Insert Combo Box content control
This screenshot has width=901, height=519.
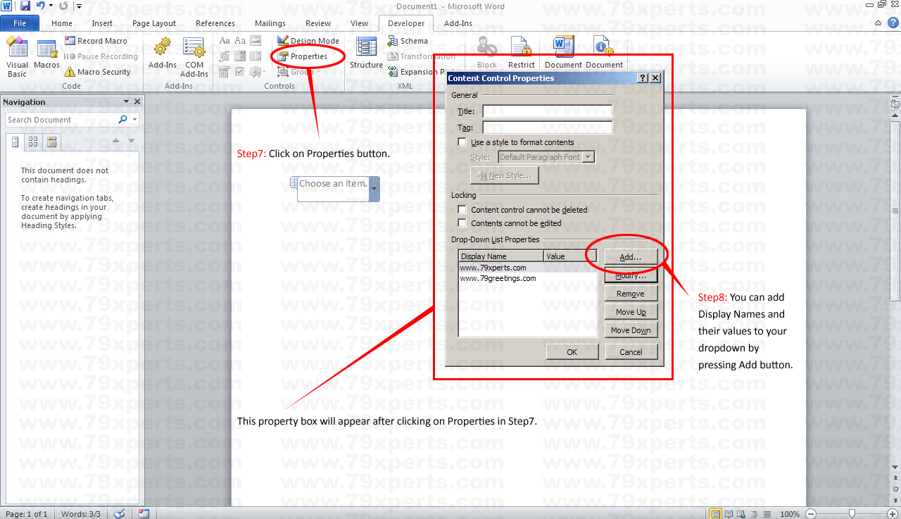tap(240, 56)
